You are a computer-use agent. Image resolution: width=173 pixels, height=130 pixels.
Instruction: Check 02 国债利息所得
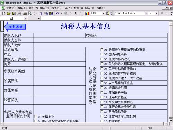(102, 54)
